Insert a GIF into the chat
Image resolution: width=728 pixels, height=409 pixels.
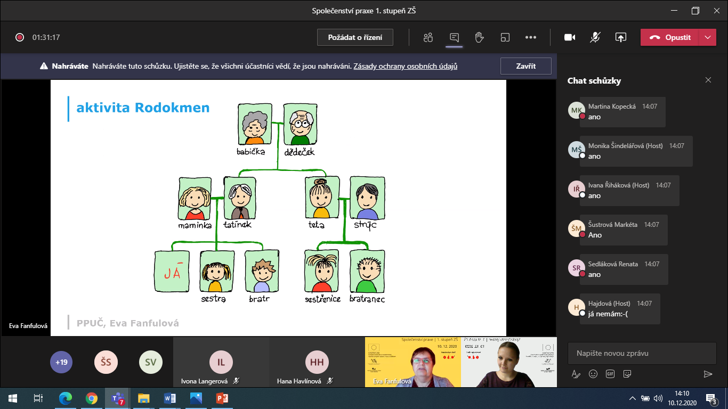(x=610, y=374)
